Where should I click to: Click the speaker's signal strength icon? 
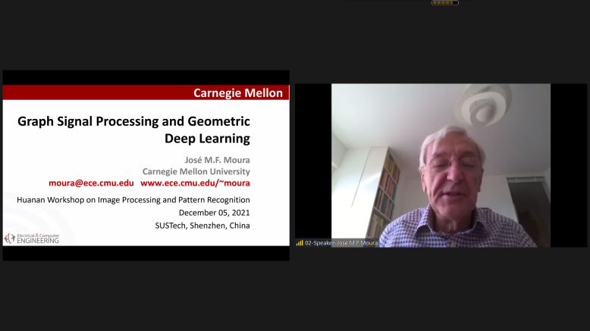(x=300, y=243)
